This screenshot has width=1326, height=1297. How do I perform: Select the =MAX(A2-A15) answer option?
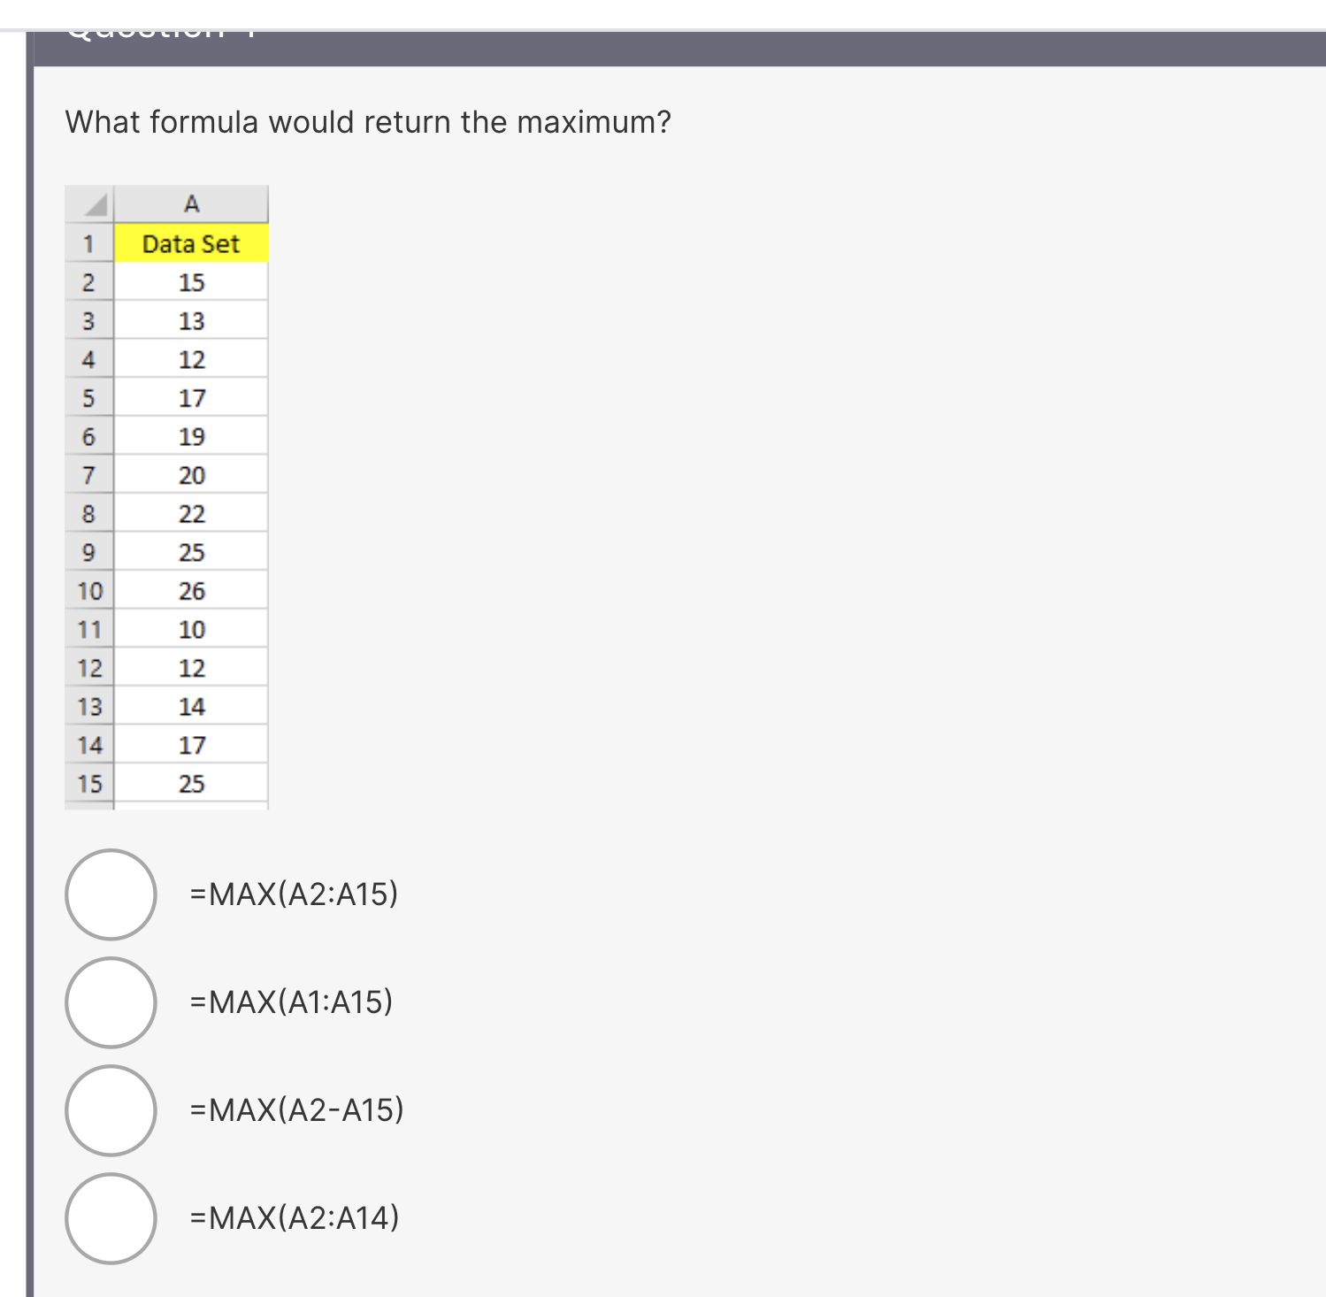click(110, 1111)
